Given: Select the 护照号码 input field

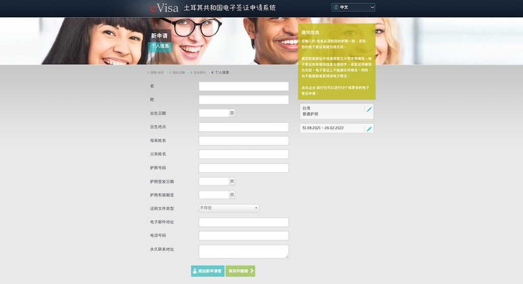Looking at the screenshot, I should (244, 168).
